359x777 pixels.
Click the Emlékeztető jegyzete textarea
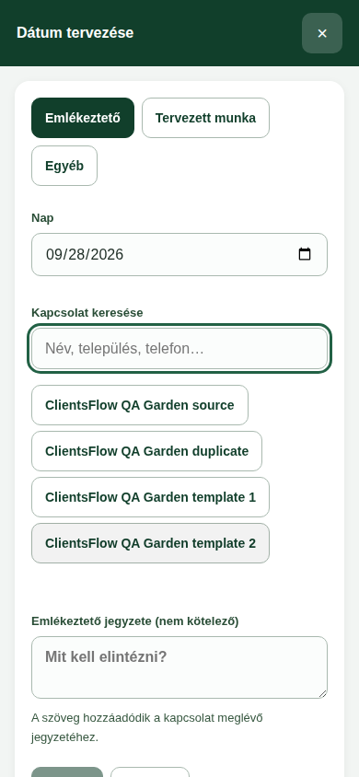(x=179, y=667)
